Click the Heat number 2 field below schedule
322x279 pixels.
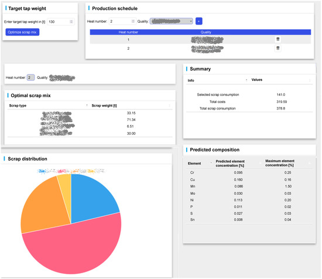pyautogui.click(x=30, y=78)
